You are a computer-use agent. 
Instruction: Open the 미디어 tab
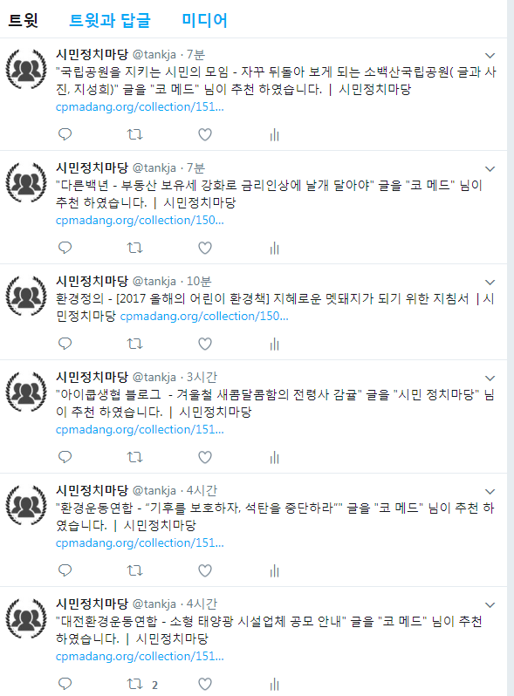(204, 20)
